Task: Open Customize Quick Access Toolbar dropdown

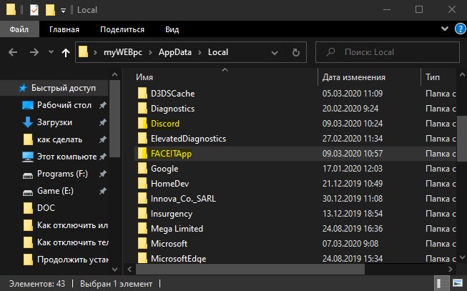Action: tap(63, 11)
